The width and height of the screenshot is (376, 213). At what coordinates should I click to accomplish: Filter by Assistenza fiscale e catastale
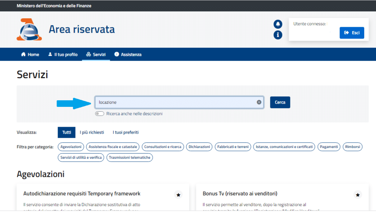coord(113,147)
